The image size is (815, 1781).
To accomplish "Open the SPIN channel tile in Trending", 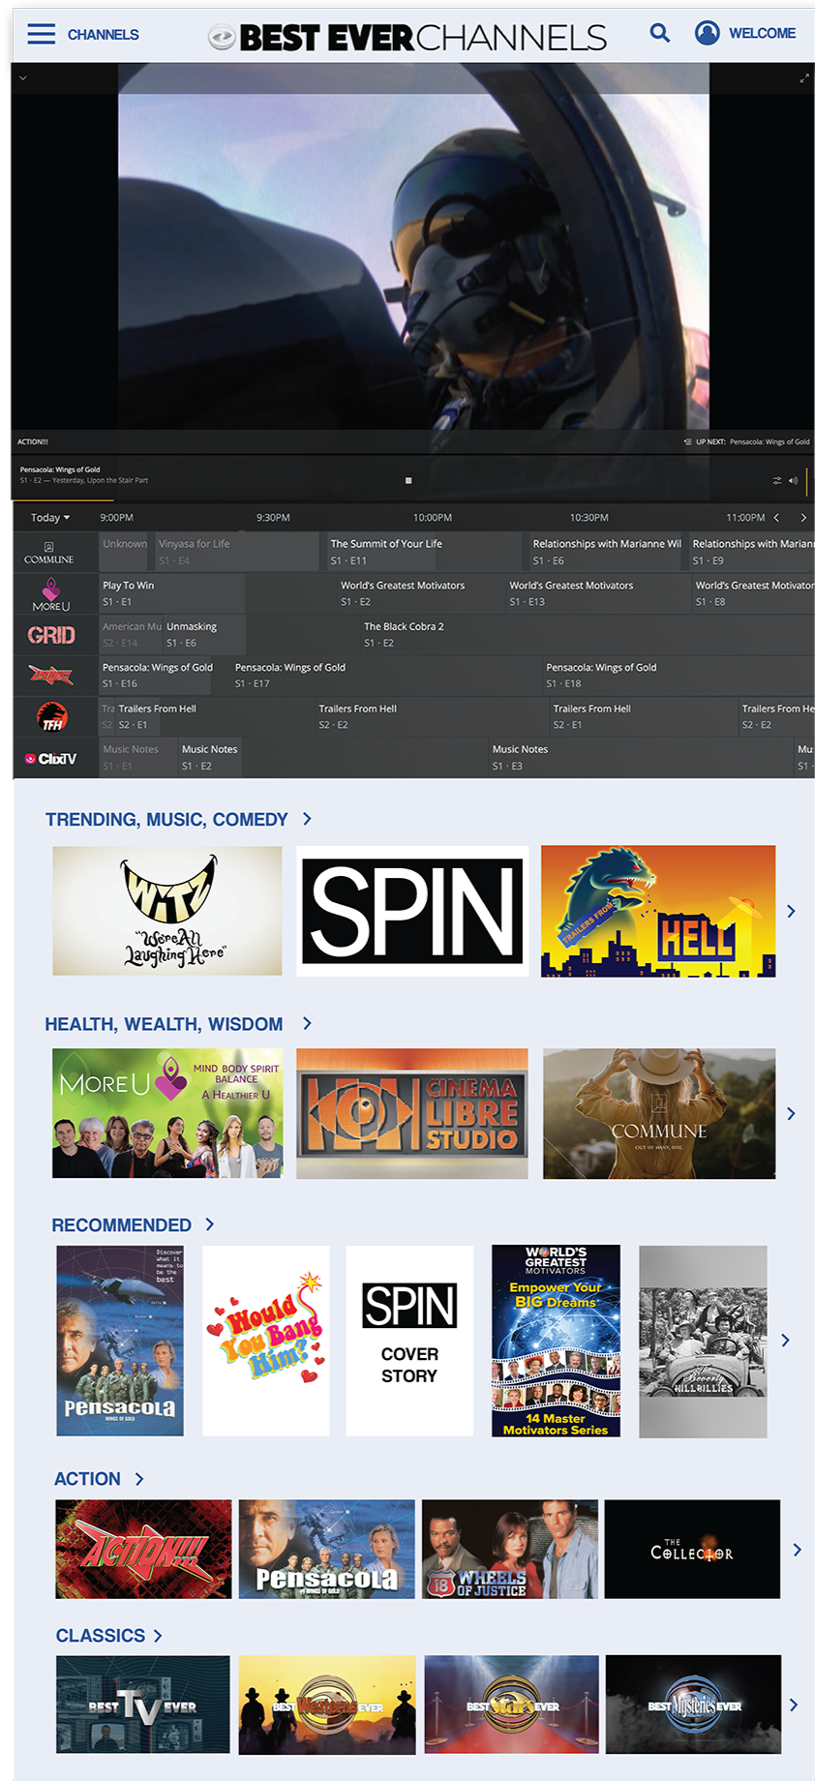I will point(412,911).
